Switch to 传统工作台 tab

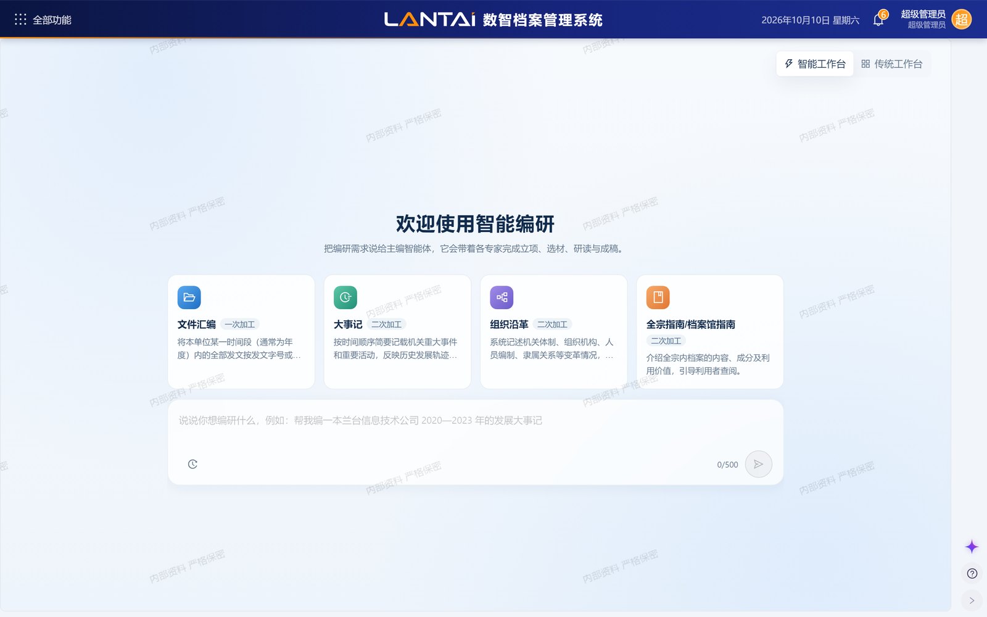(x=892, y=64)
